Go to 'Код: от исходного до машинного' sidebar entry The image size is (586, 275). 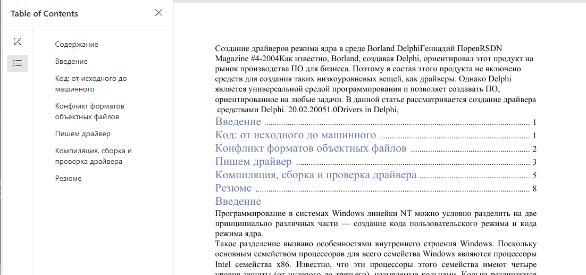pos(91,84)
